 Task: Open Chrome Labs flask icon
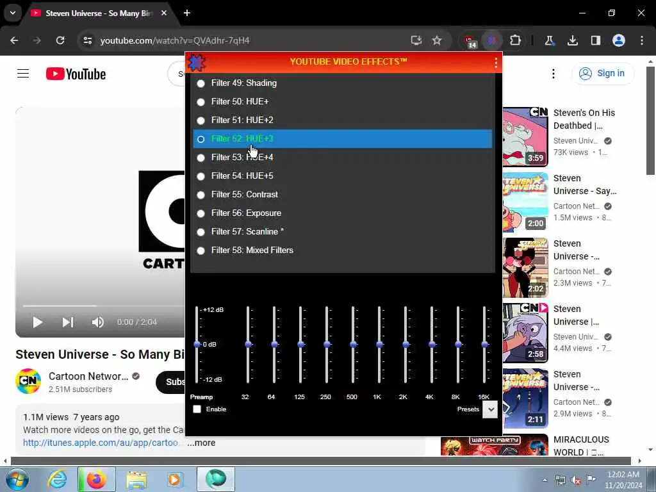pos(549,40)
